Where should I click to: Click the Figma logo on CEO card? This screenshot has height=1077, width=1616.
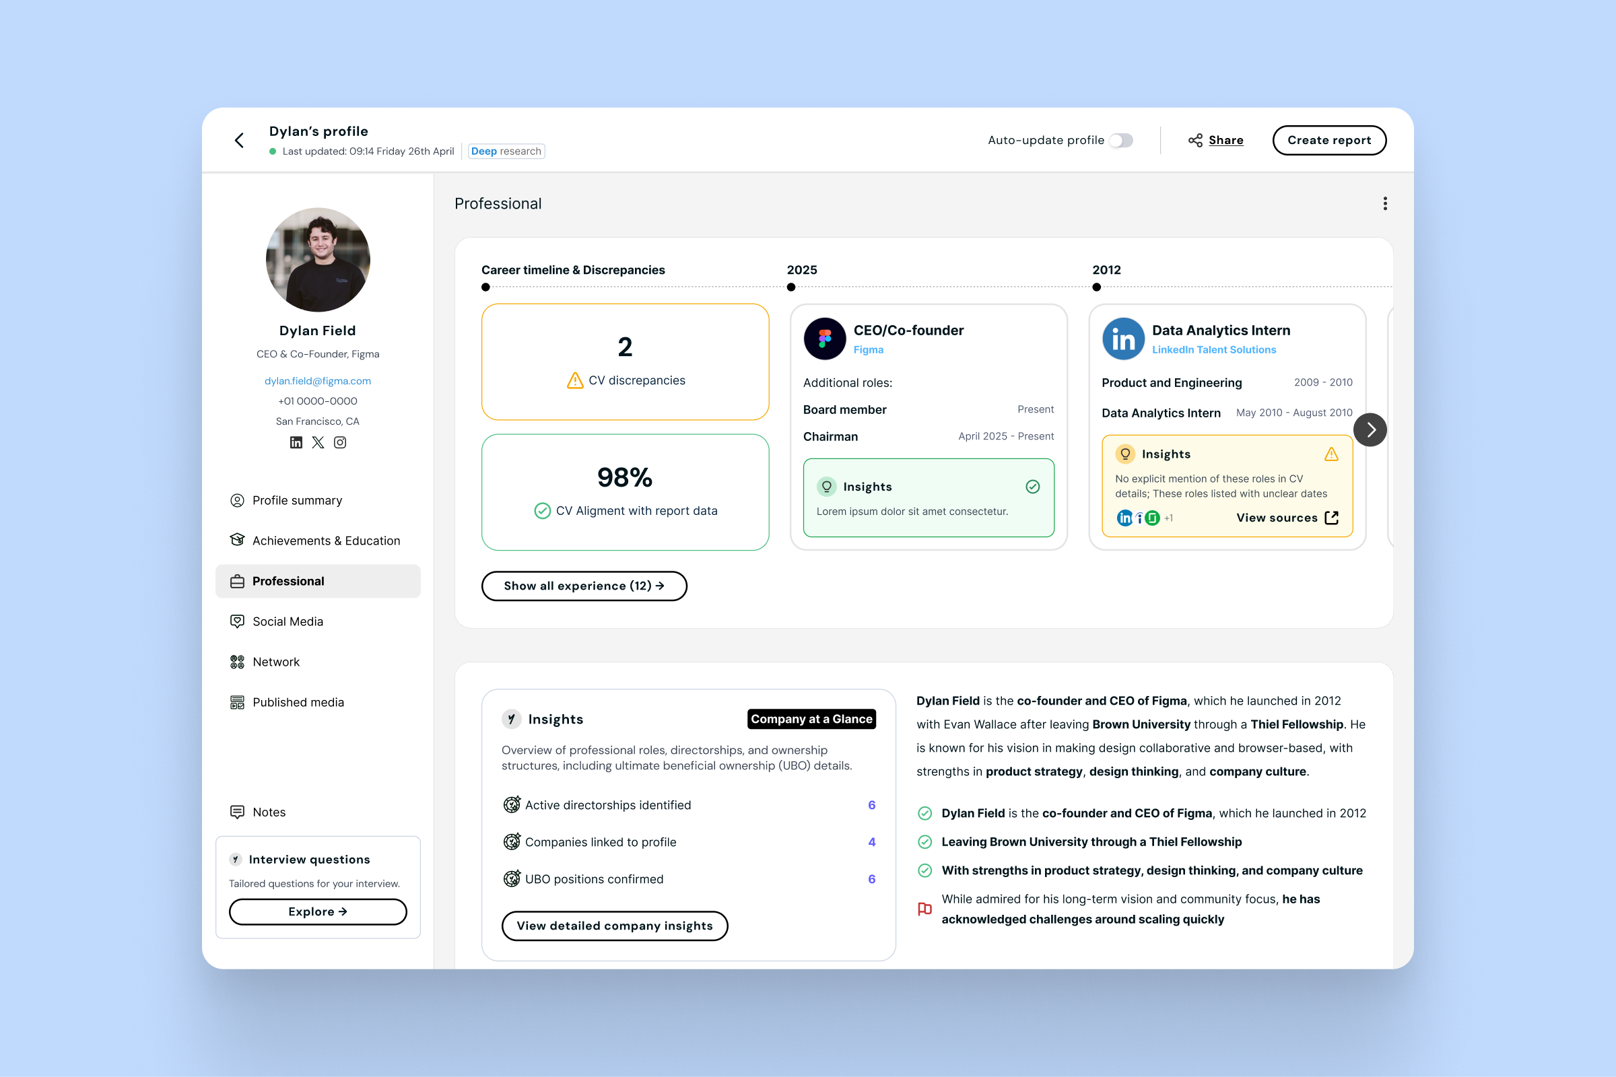[x=824, y=339]
